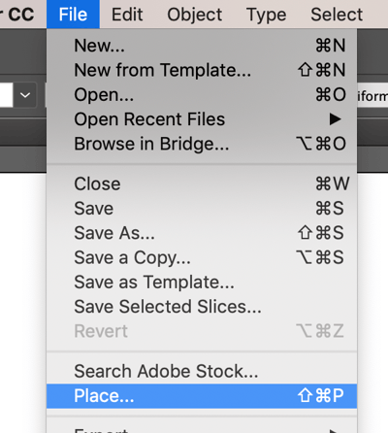Choose Search Adobe Stock...
The image size is (388, 433).
coord(202,371)
